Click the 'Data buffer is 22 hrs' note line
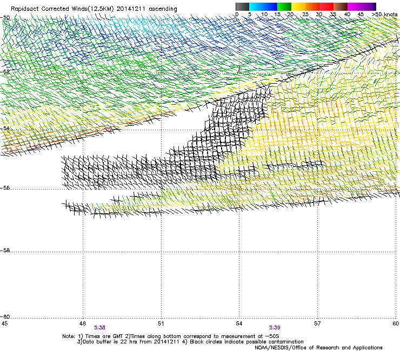 190,342
